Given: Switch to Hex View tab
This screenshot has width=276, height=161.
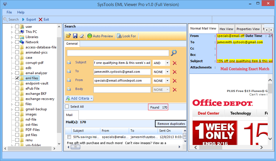Looking at the screenshot, I should pos(226,29).
